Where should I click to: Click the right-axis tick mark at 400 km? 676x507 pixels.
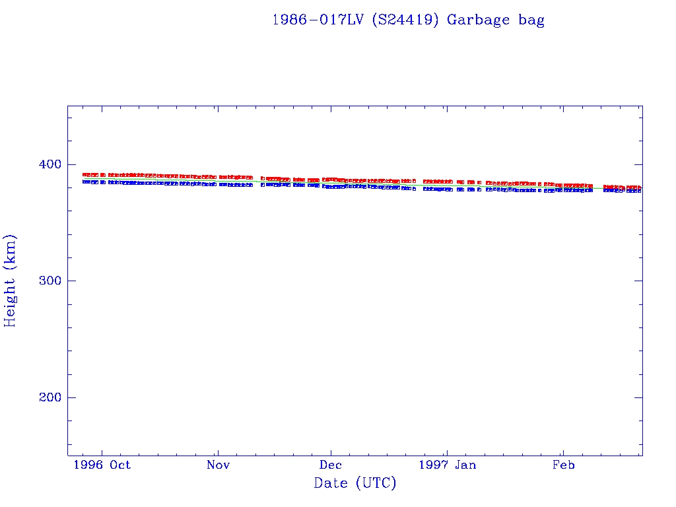638,164
